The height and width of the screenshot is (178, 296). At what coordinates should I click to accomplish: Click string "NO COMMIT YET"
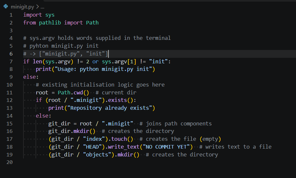click(x=166, y=147)
